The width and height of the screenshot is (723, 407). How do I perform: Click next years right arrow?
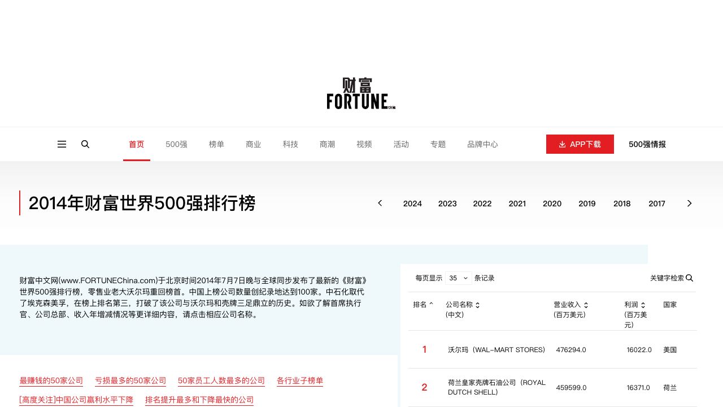click(689, 203)
